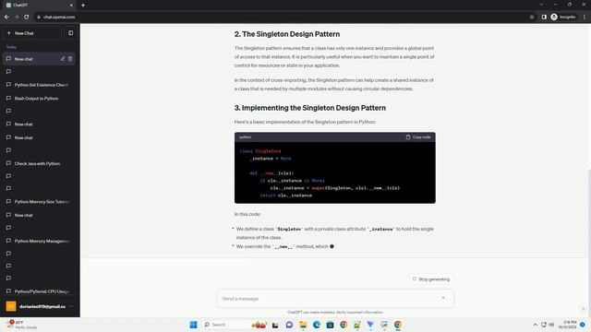Open the Bash Output to Python chat

pos(39,99)
